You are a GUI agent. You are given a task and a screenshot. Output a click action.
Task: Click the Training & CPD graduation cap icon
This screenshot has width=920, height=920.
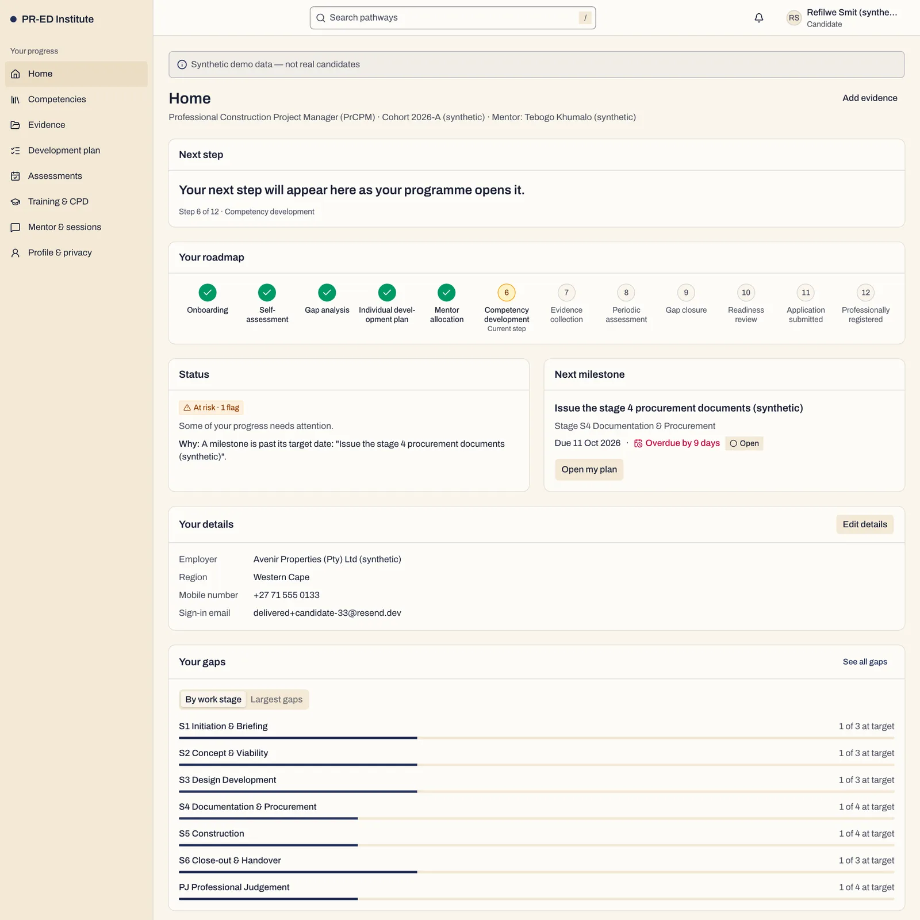16,202
